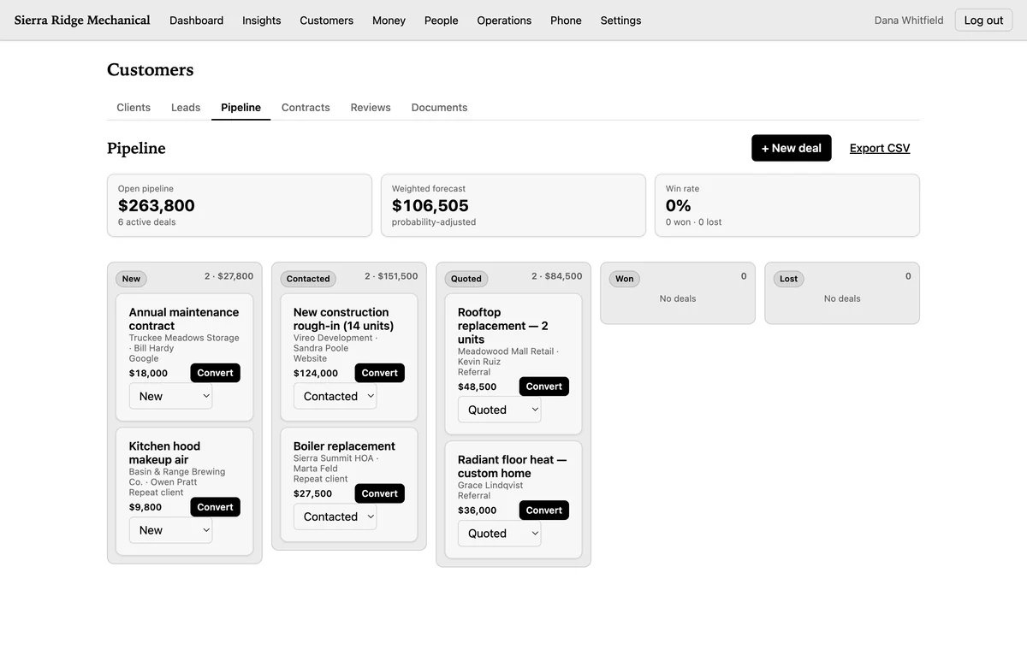
Task: Convert the Radiant floor heat deal
Action: point(543,511)
